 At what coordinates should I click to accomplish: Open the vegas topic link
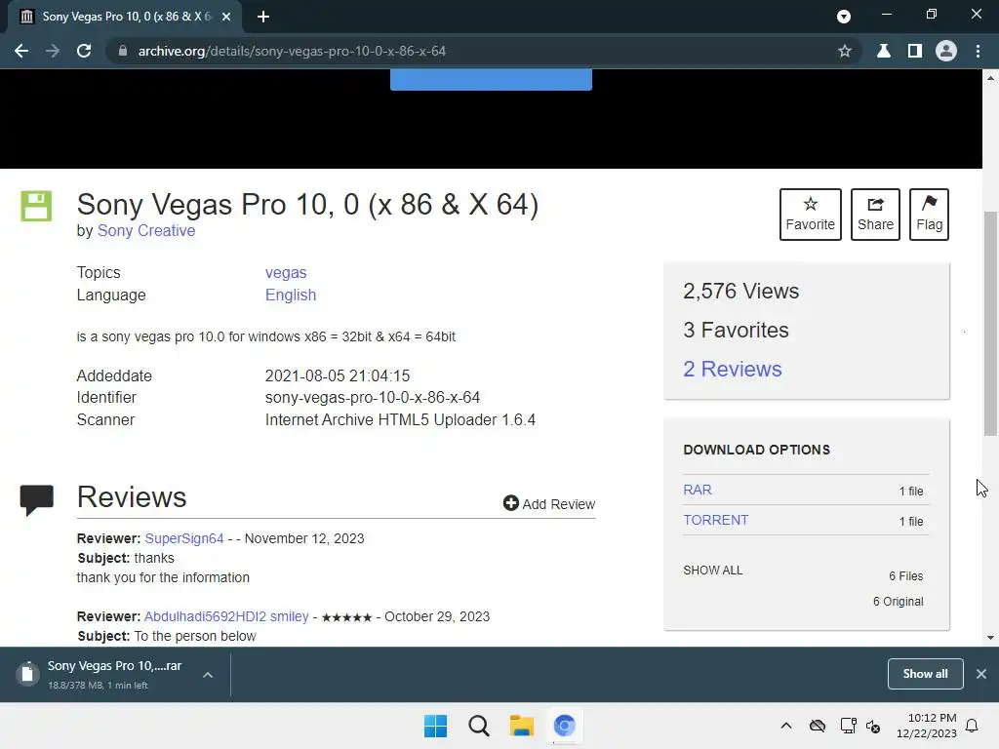click(286, 273)
